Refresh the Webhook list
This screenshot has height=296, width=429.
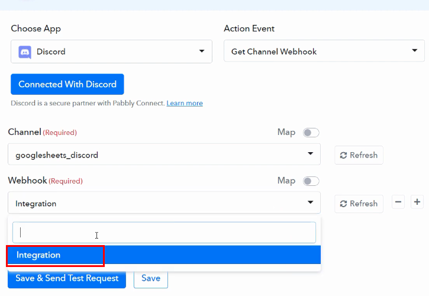pos(359,204)
